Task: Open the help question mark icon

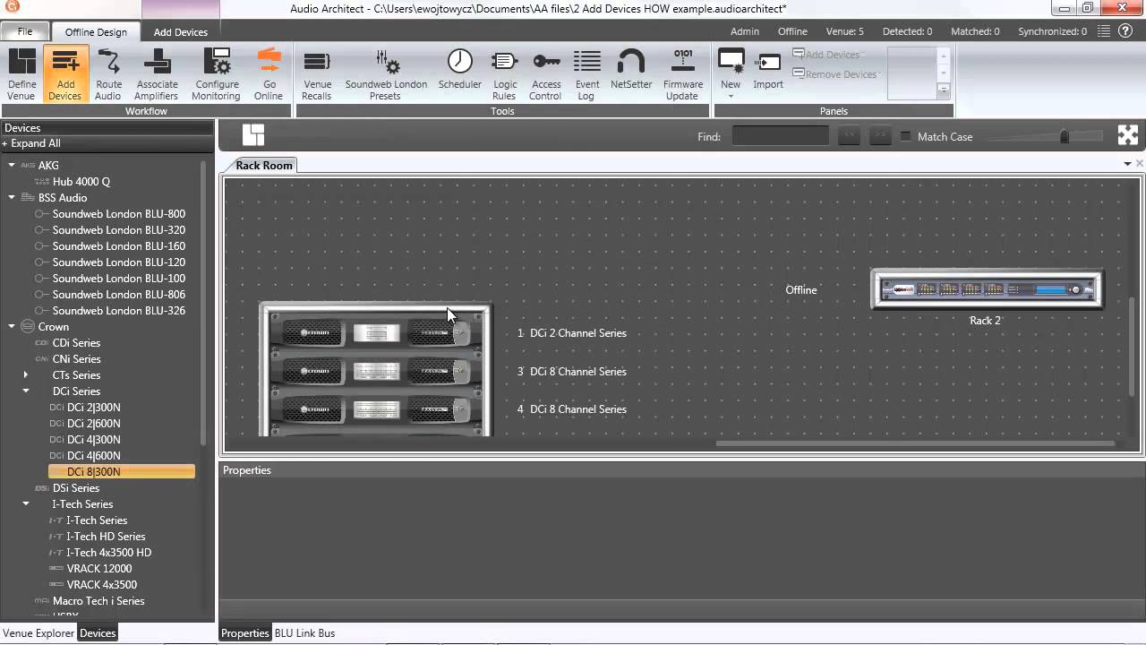Action: tap(1127, 31)
